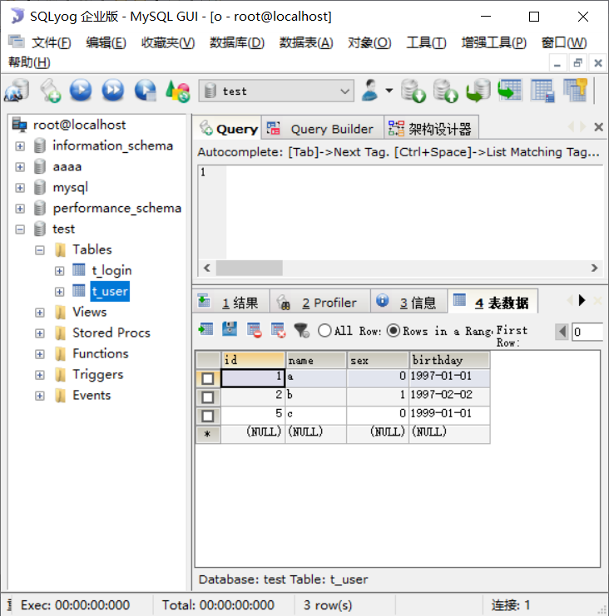Execute all queries with double-arrow icon
Image resolution: width=609 pixels, height=616 pixels.
point(113,91)
